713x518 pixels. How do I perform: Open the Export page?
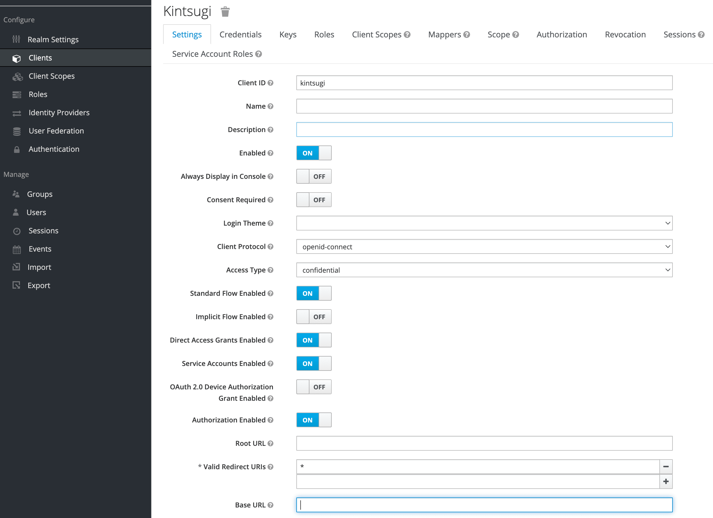point(39,285)
